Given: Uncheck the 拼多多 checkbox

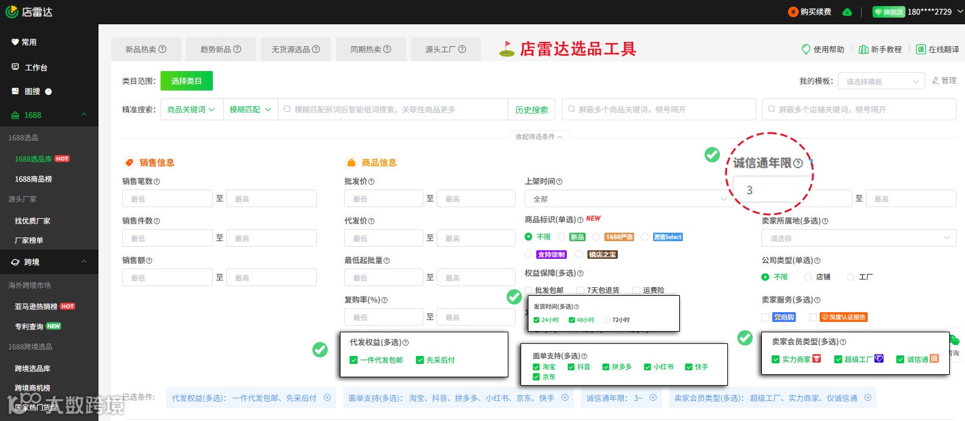Looking at the screenshot, I should [x=606, y=367].
